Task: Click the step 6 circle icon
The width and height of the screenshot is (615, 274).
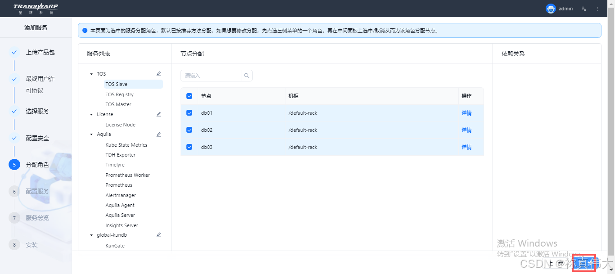Action: tap(14, 192)
